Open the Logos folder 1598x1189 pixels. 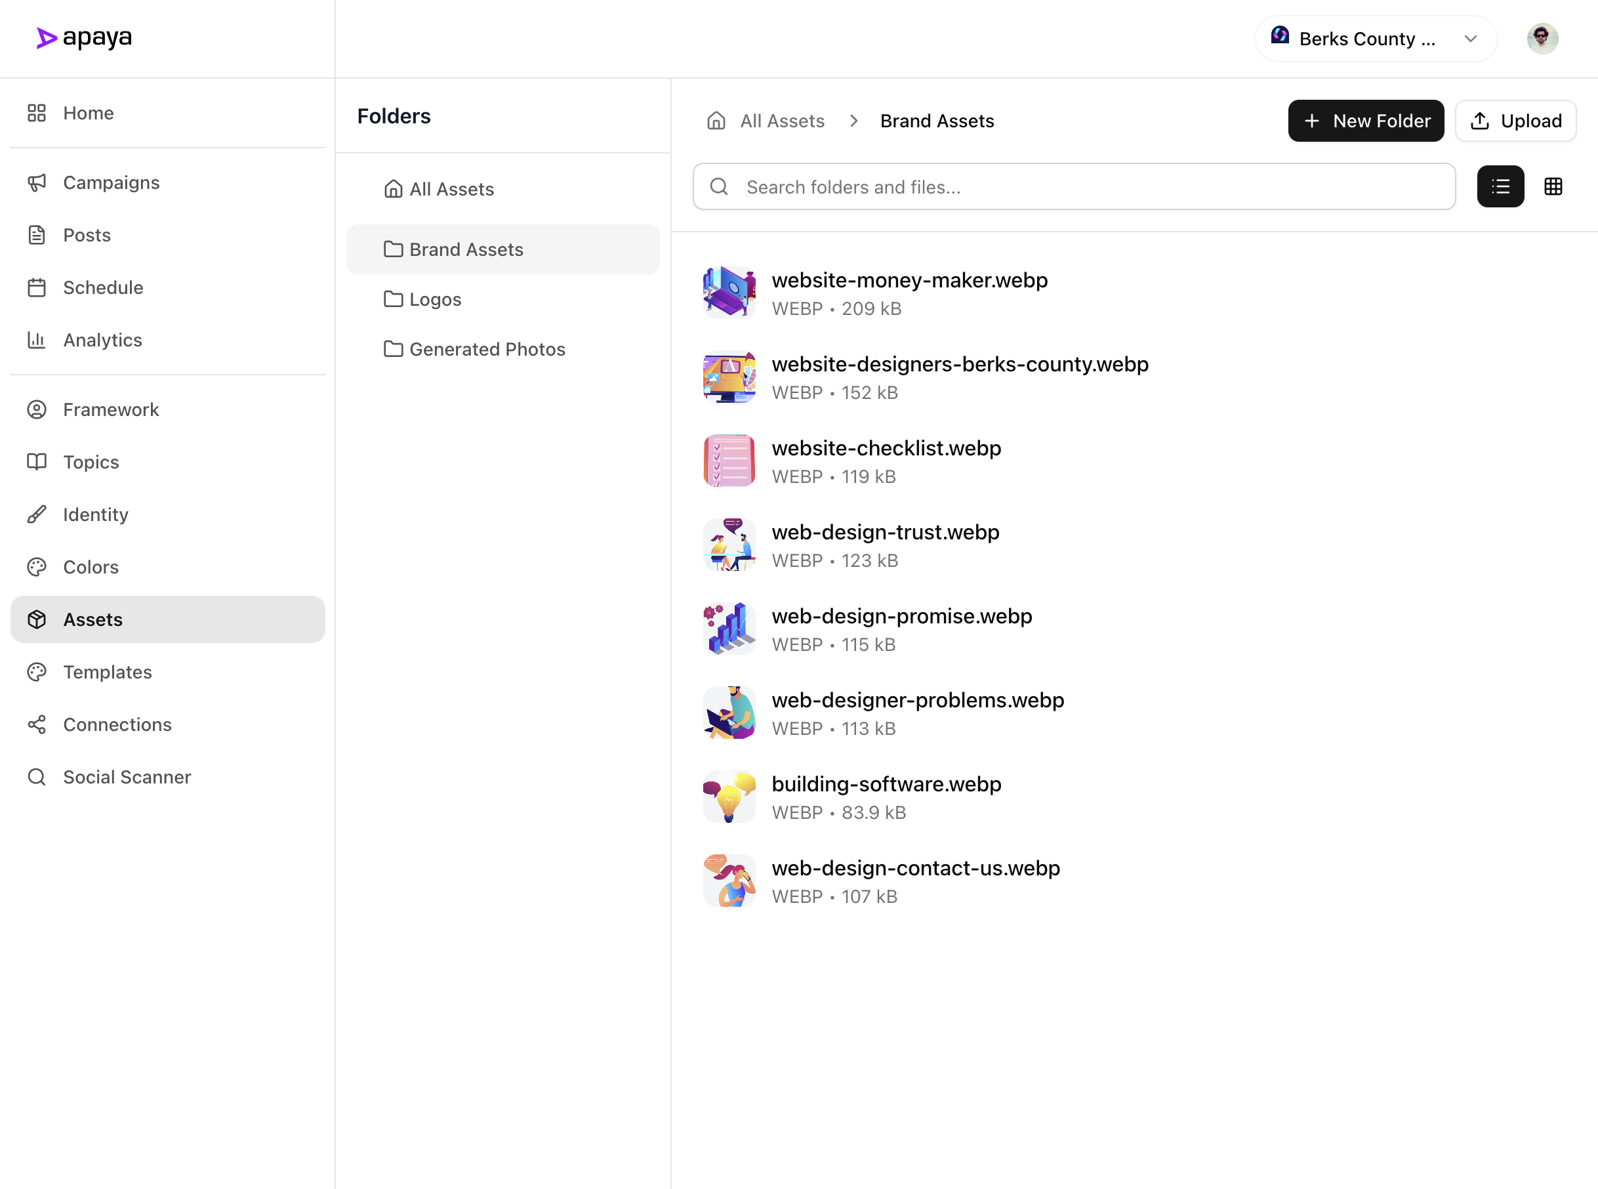pyautogui.click(x=434, y=299)
